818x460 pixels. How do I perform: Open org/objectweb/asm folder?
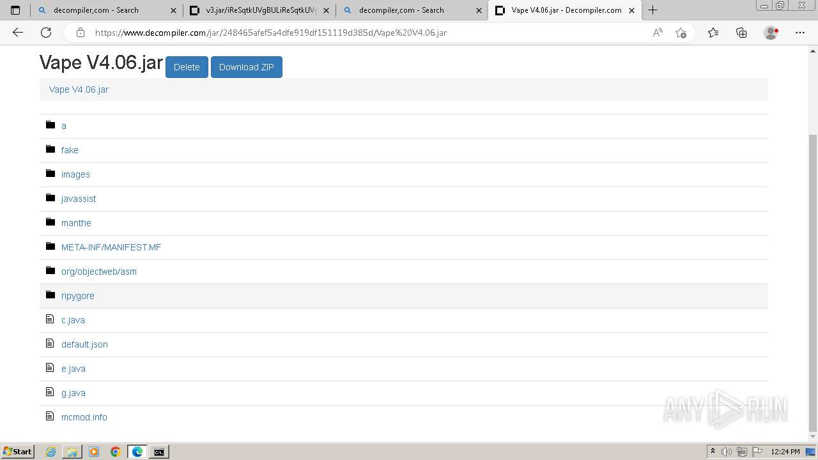pyautogui.click(x=99, y=272)
